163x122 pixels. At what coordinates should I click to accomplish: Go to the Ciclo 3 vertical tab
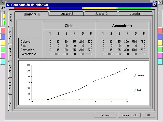coord(11,69)
